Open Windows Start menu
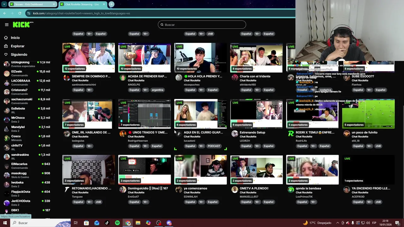 [5, 223]
